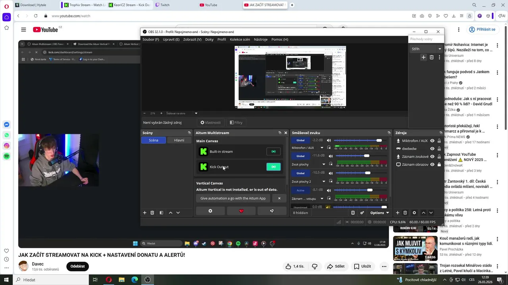Open the Zobrazit (V) menu
This screenshot has width=508, height=285.
coord(192,40)
